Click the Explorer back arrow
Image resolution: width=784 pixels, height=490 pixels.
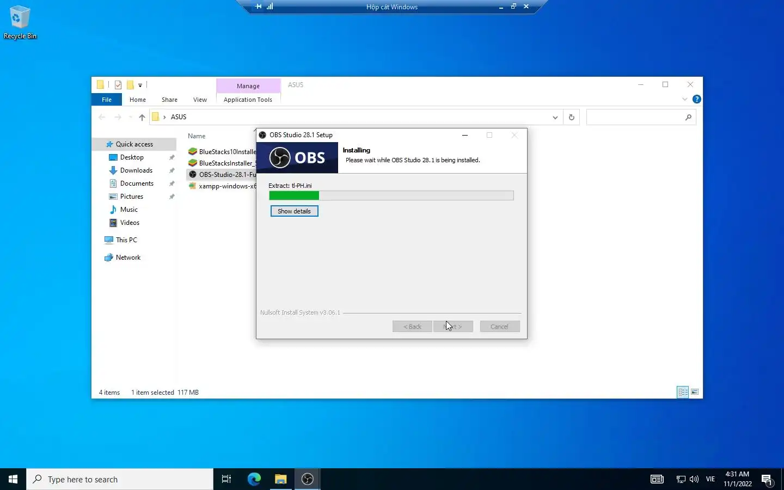tap(102, 117)
